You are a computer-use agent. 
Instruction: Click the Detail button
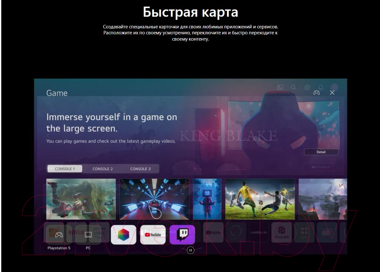point(321,152)
